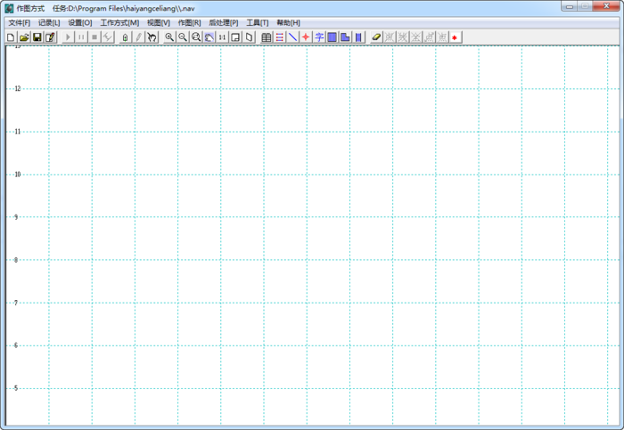The width and height of the screenshot is (624, 430).
Task: Select the blue diagonal line tool
Action: tap(293, 37)
